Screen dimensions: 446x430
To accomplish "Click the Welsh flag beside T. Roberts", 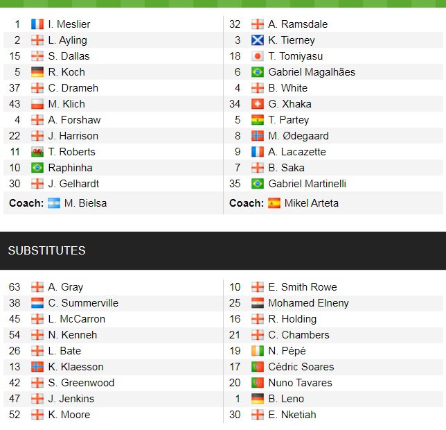I will pos(37,152).
